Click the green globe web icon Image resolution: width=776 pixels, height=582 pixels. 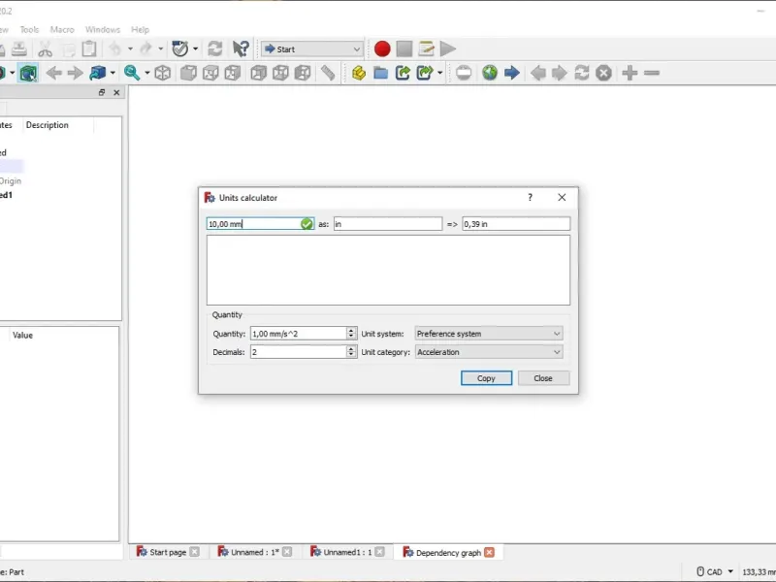tap(490, 74)
